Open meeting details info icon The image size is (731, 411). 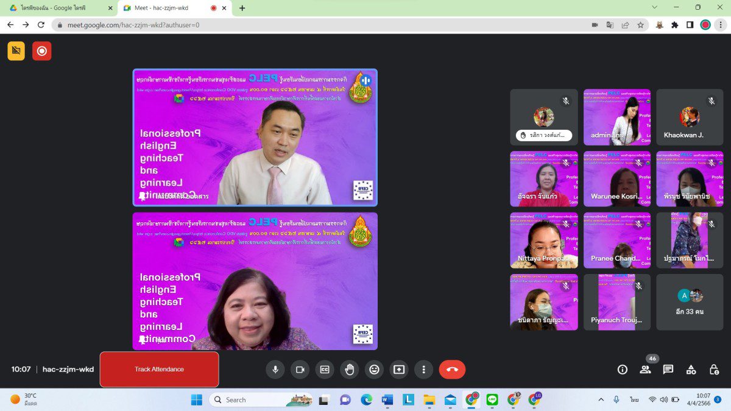click(623, 369)
